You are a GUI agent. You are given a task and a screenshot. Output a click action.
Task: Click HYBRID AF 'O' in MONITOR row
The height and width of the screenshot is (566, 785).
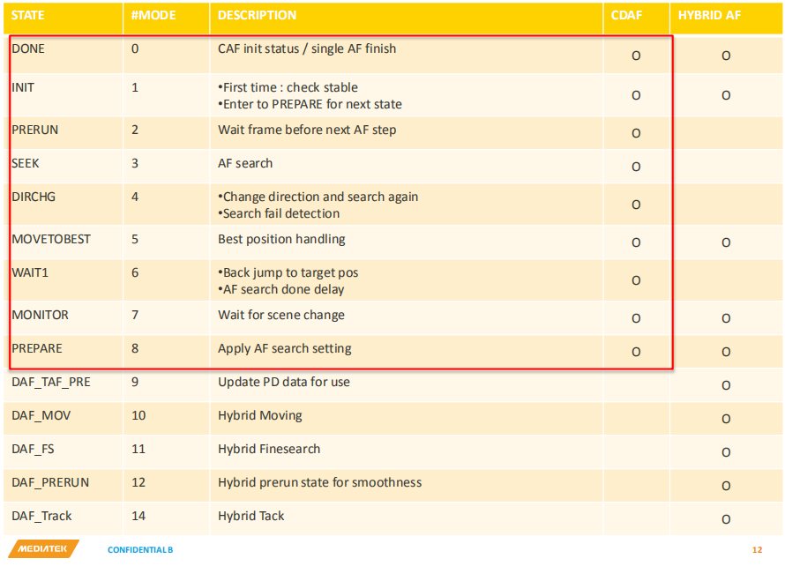(x=726, y=319)
